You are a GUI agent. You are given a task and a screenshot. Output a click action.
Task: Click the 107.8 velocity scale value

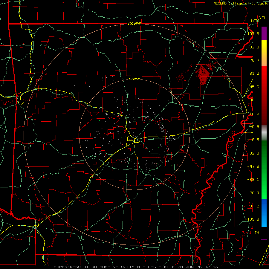point(253,33)
